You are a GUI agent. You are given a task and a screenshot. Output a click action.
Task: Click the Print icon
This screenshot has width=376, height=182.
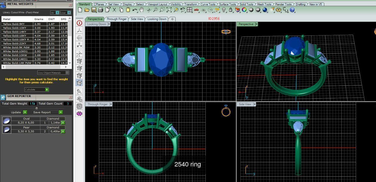100,10
